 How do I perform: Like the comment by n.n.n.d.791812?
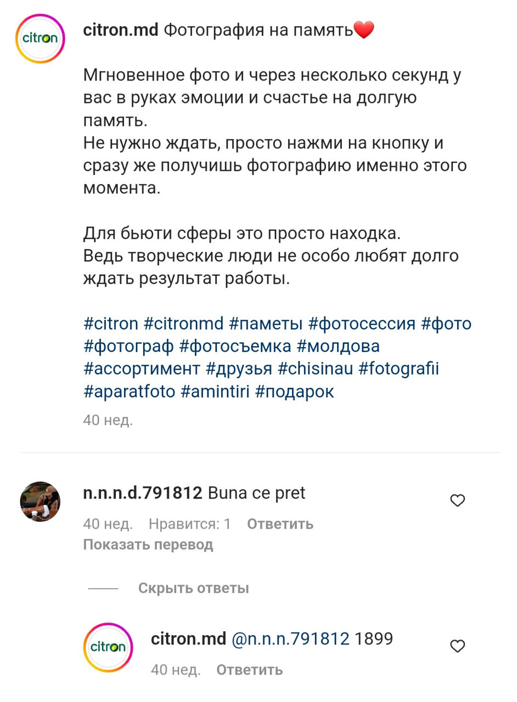pyautogui.click(x=457, y=500)
